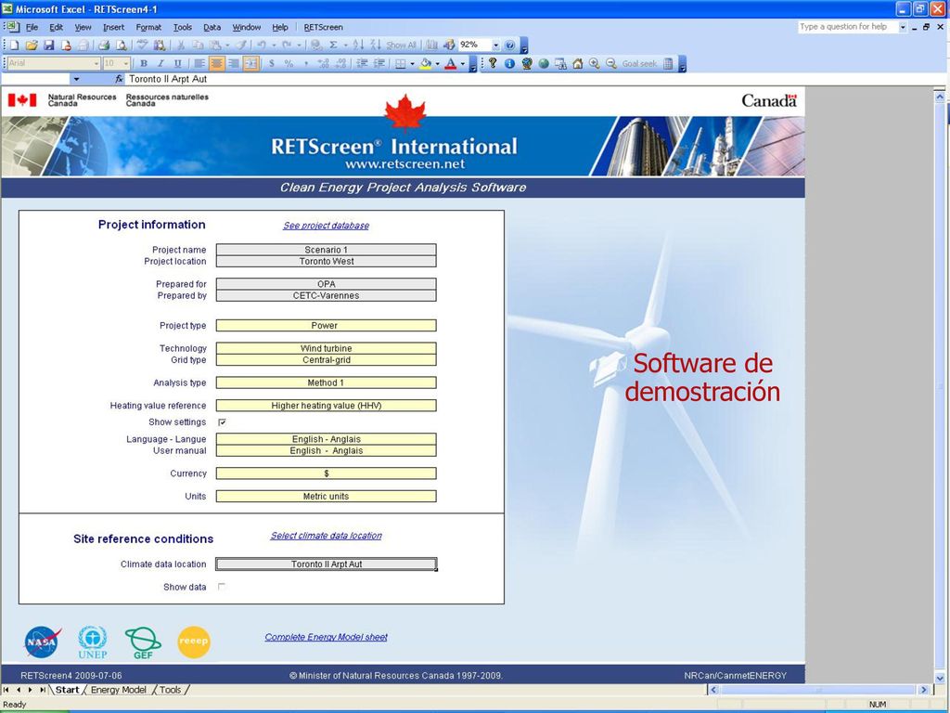This screenshot has width=950, height=713.
Task: Click the Project name field showing Scenario 1
Action: 326,250
